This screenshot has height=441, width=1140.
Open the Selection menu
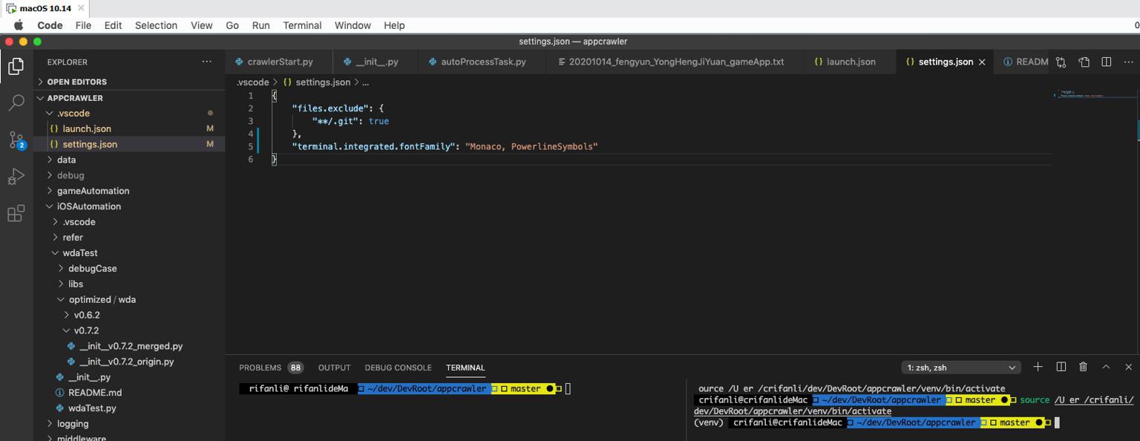tap(156, 25)
